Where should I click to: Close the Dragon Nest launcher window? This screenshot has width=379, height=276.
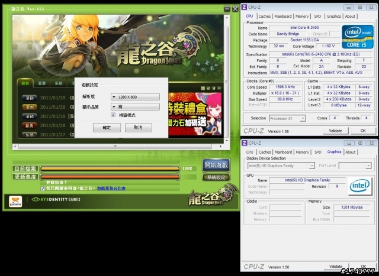click(235, 9)
